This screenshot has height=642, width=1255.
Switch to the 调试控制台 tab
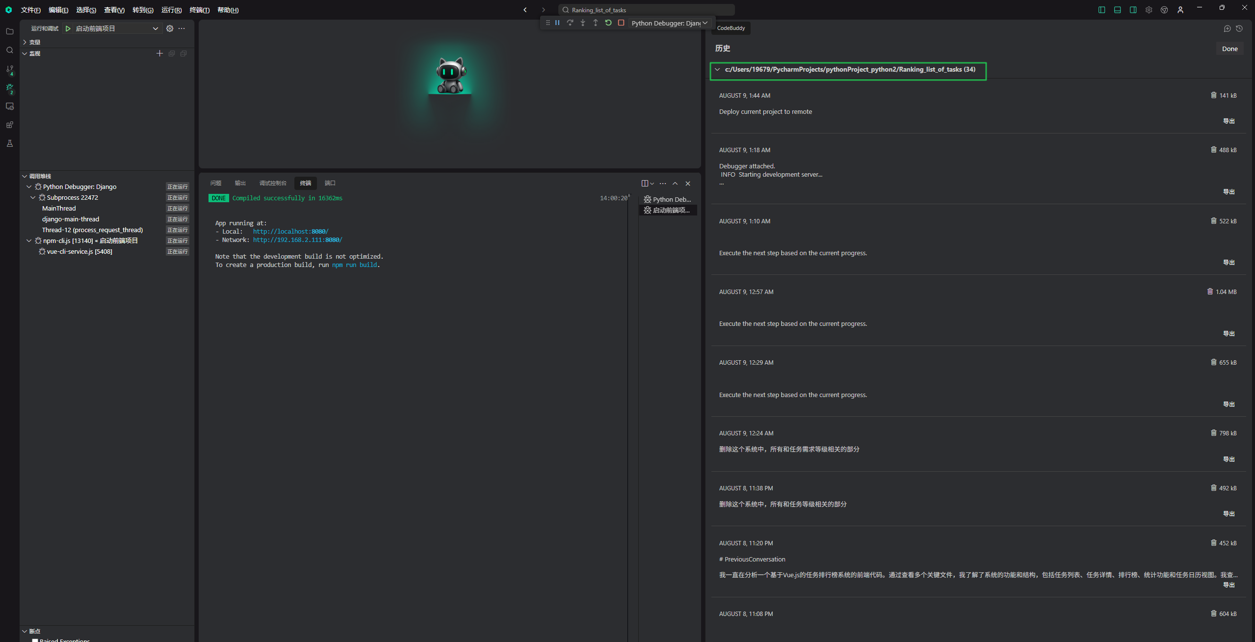click(x=273, y=183)
